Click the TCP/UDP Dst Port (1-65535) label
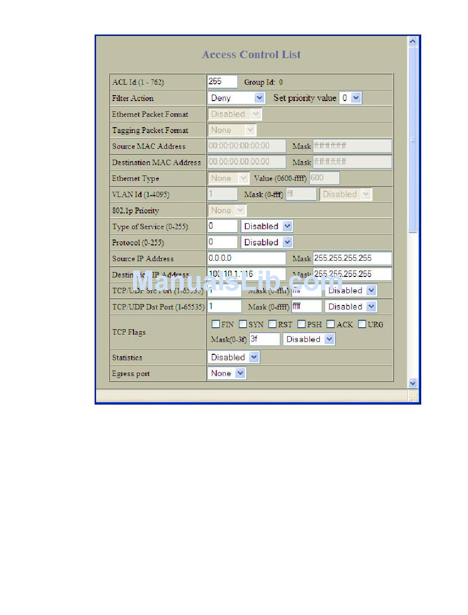Screen dimensions: 468x615 (x=158, y=307)
